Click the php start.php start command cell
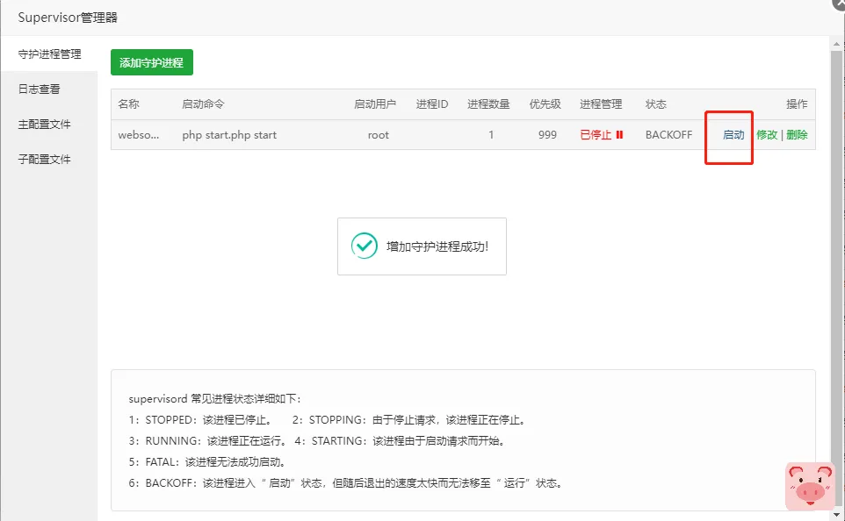Screen dimensions: 845x521 pos(229,134)
